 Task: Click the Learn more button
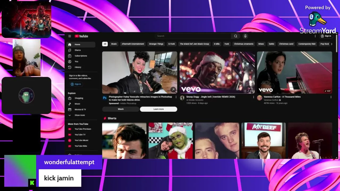159,109
